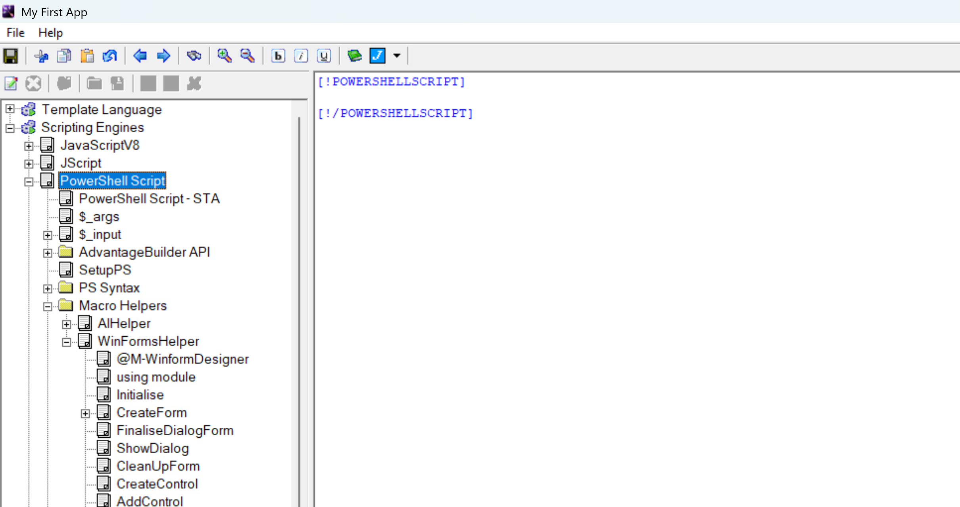
Task: Select the Template Language tree item
Action: coord(102,109)
